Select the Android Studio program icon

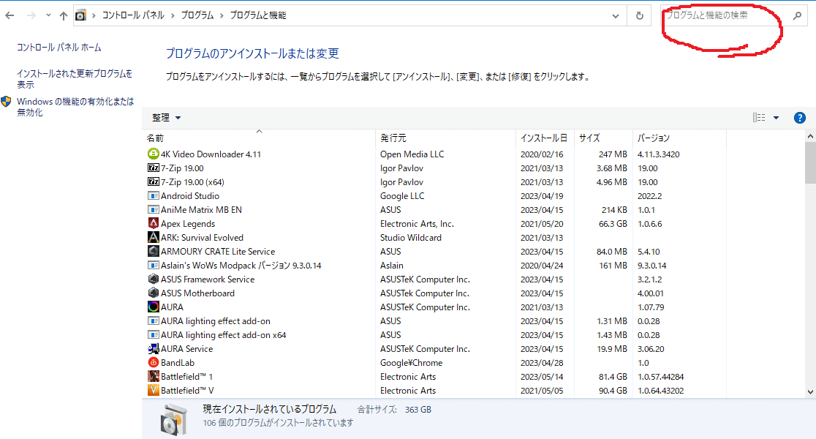tap(153, 196)
